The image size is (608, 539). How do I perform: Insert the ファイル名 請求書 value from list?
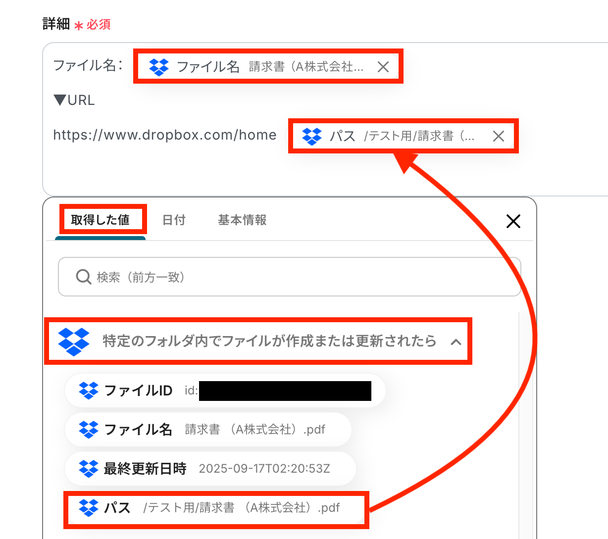[208, 429]
